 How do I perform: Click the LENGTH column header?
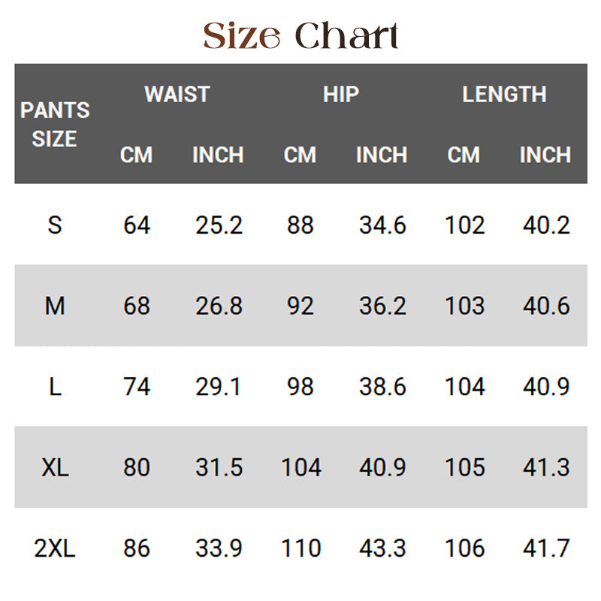(504, 95)
